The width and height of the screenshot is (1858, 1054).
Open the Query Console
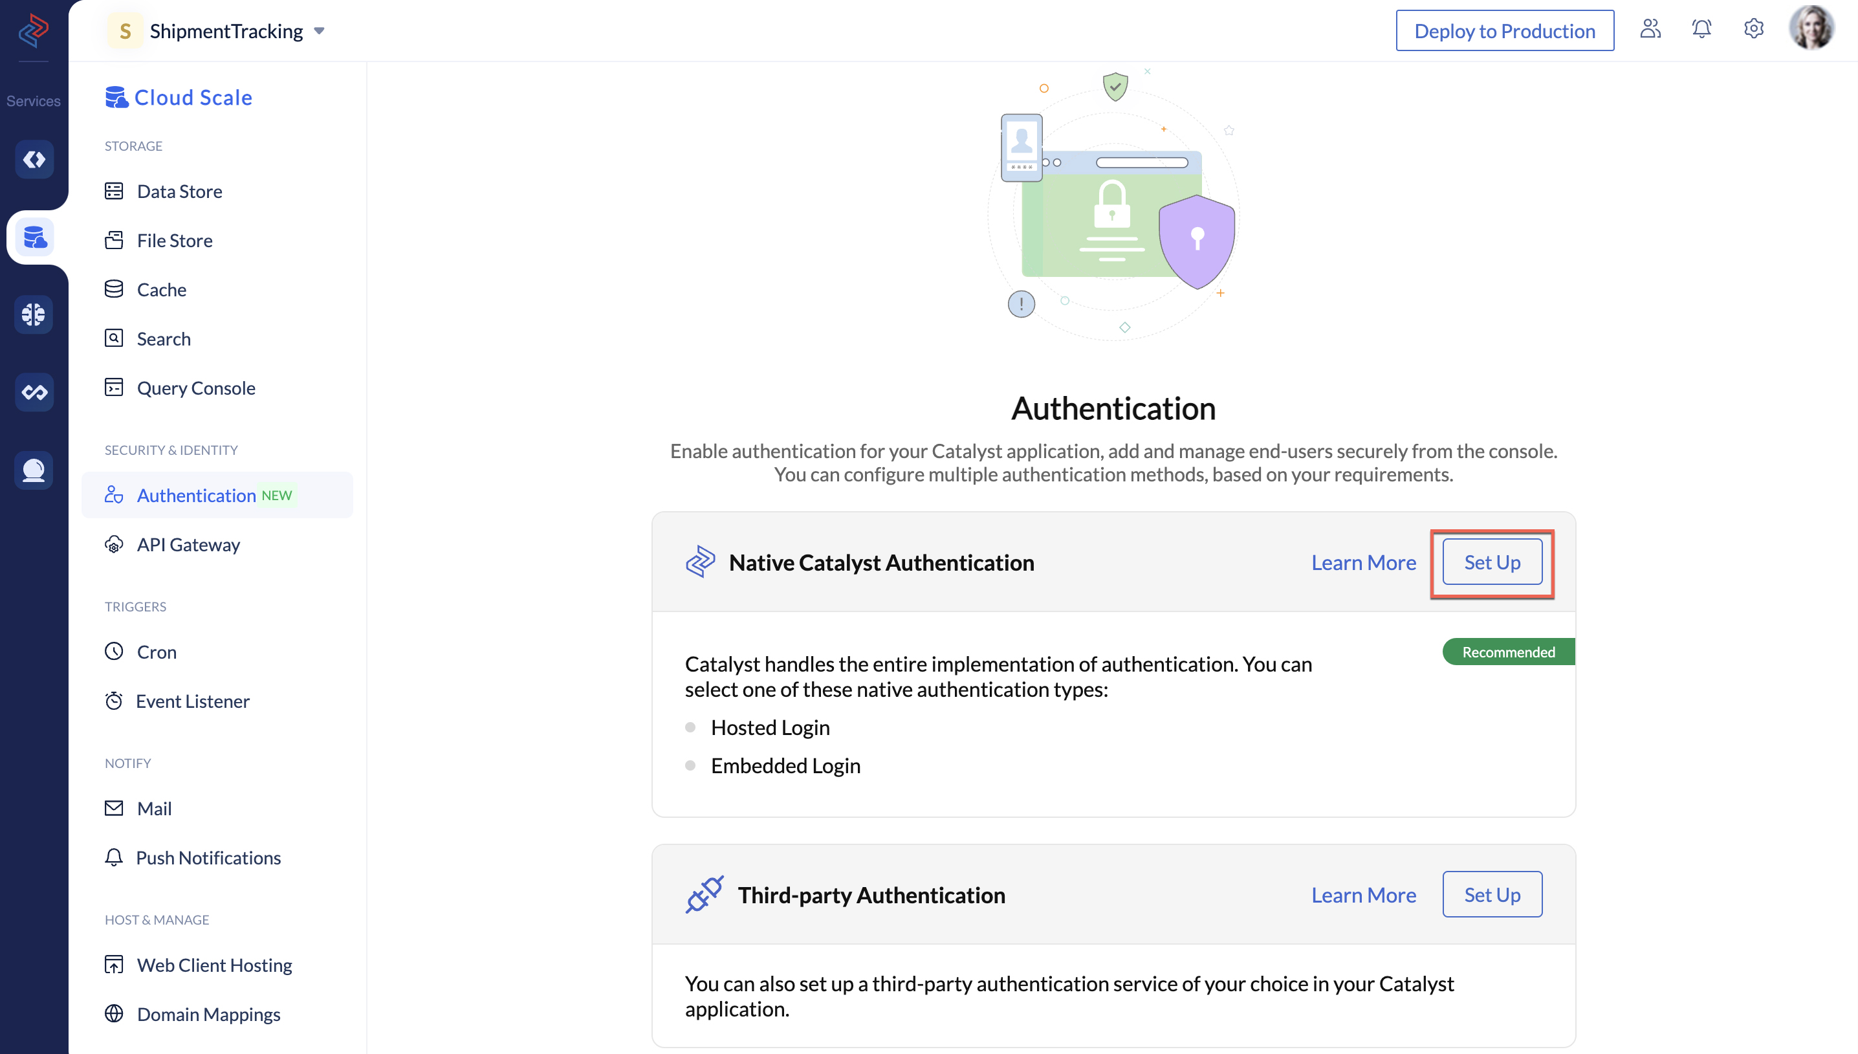(x=195, y=388)
